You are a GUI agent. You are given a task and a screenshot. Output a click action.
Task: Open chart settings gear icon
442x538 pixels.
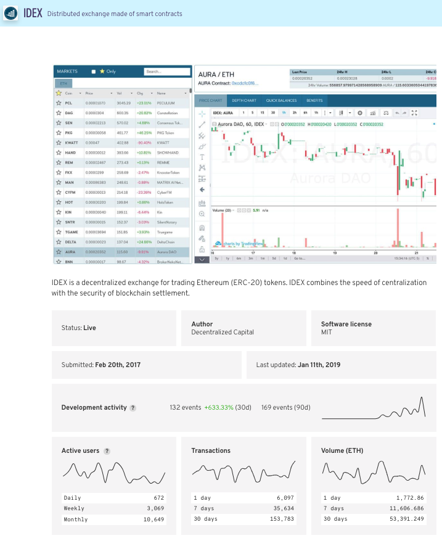(360, 112)
